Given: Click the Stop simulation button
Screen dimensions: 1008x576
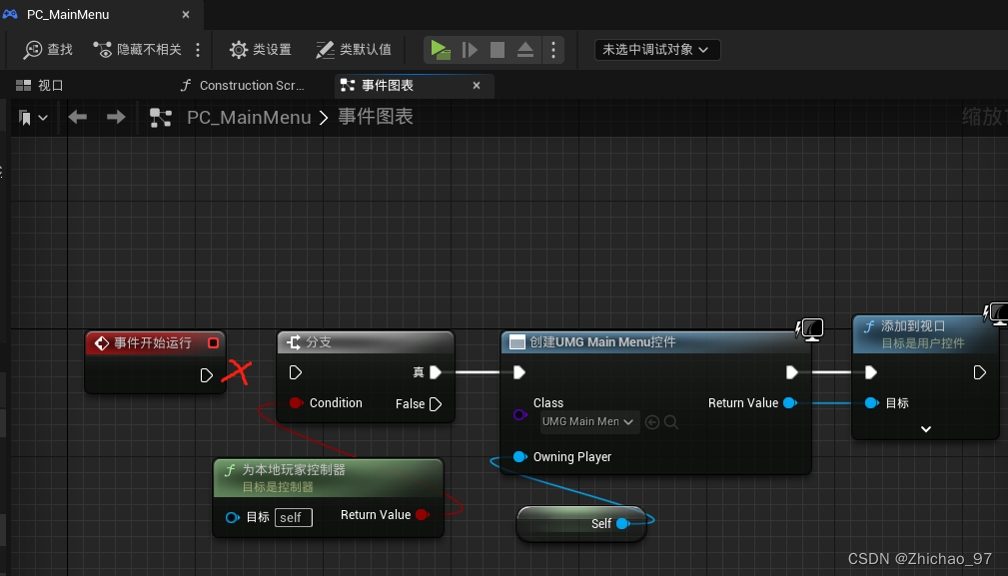Looking at the screenshot, I should tap(497, 50).
